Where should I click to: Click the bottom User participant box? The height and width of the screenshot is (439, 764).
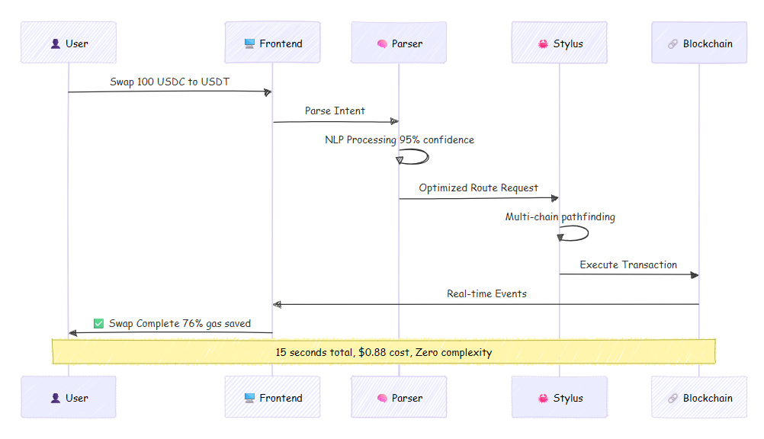tap(69, 397)
